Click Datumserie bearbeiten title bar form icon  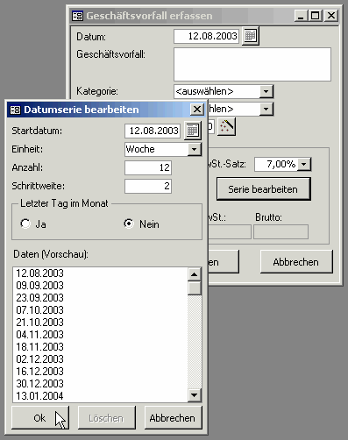15,110
